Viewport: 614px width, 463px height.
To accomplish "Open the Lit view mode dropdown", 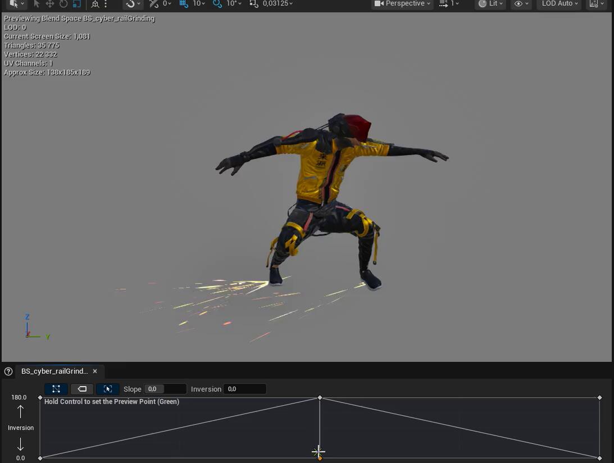I will click(x=490, y=4).
